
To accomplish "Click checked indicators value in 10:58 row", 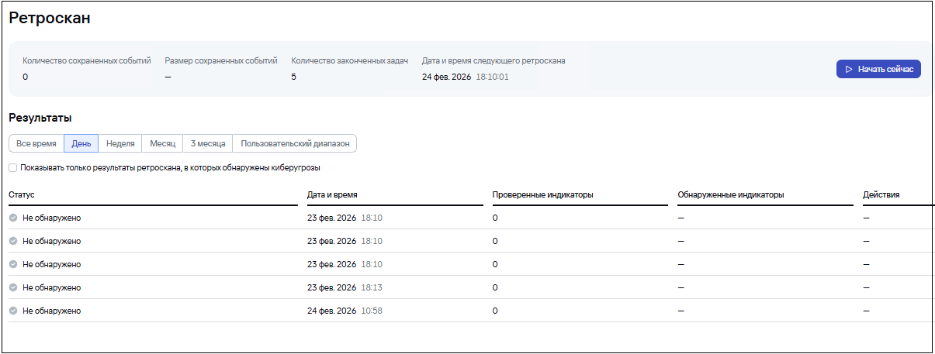I will [495, 311].
